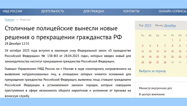Select December 28 in the calendar
The height and width of the screenshot is (106, 187).
click(x=165, y=62)
